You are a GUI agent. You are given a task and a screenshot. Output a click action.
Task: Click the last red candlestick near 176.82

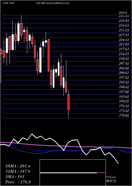click(x=68, y=102)
